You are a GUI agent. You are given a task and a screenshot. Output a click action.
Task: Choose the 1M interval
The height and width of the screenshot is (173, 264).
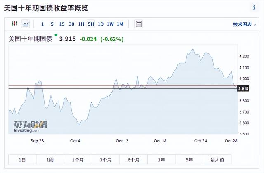point(120,24)
